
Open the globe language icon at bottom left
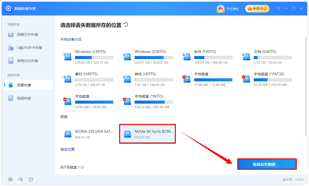pyautogui.click(x=10, y=179)
